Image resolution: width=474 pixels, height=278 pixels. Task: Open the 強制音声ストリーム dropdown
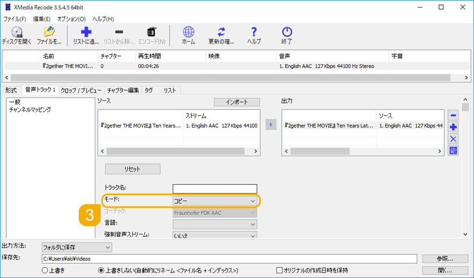(215, 235)
